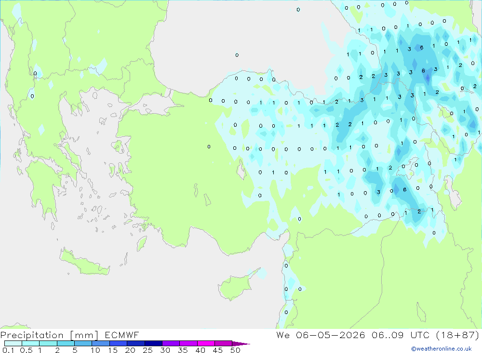Click the 30–35 mm violet legend swatch
Image resolution: width=482 pixels, height=353 pixels.
pos(171,343)
